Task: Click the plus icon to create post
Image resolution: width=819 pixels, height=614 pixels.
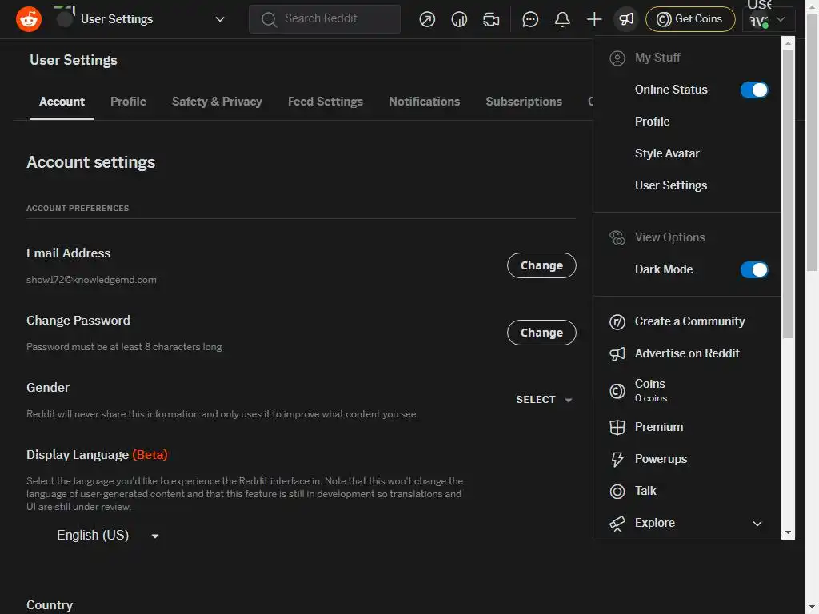Action: coord(594,19)
